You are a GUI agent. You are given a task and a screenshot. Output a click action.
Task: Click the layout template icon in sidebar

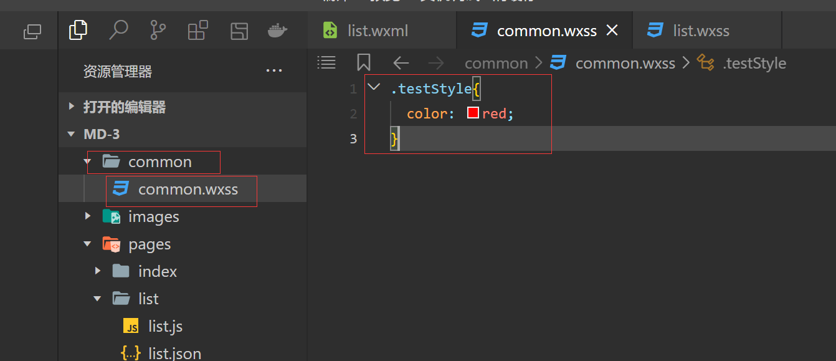(239, 31)
